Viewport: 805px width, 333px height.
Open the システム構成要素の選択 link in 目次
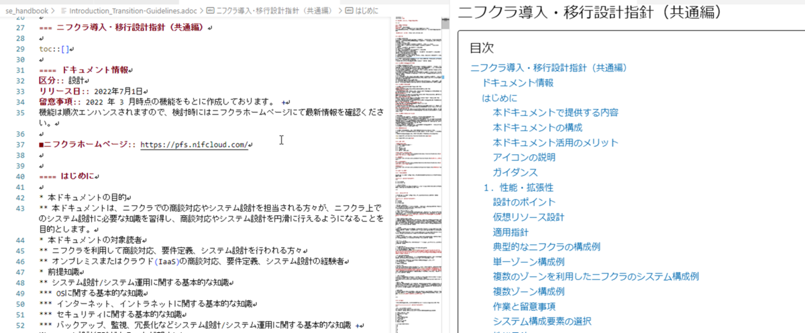(x=542, y=322)
